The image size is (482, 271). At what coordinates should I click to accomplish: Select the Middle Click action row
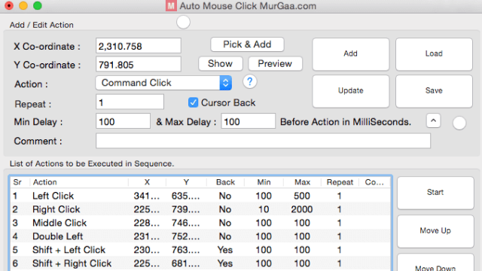[x=200, y=223]
